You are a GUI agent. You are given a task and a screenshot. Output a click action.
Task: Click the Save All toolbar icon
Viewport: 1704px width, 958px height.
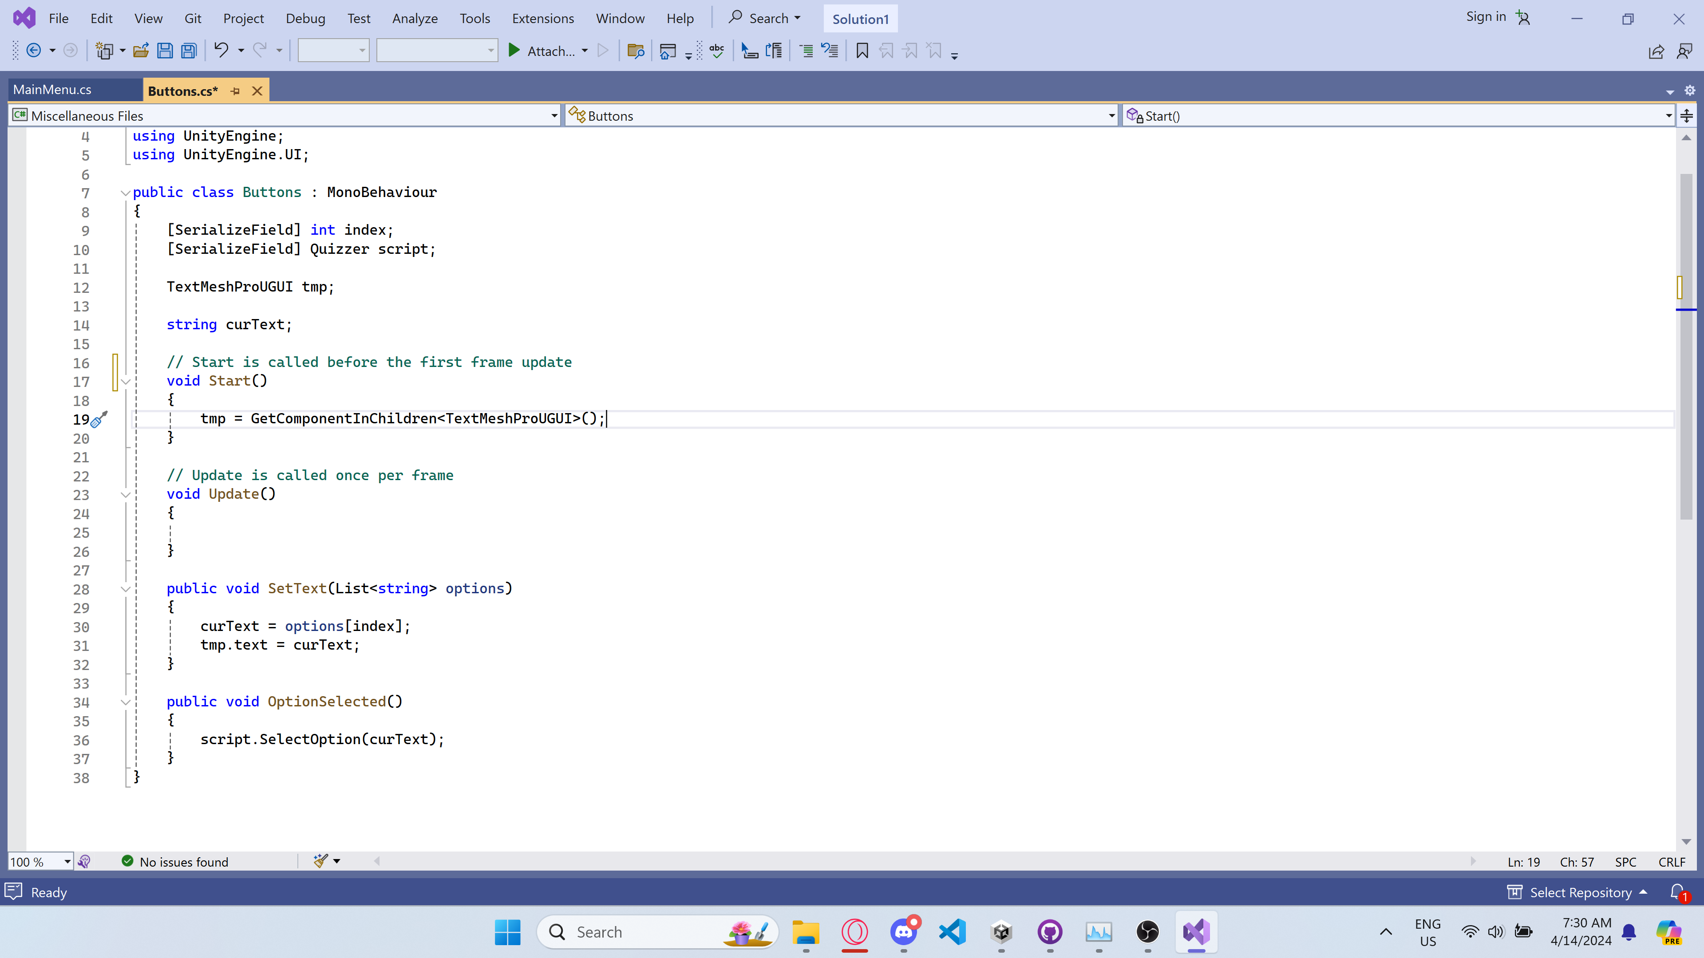click(189, 51)
